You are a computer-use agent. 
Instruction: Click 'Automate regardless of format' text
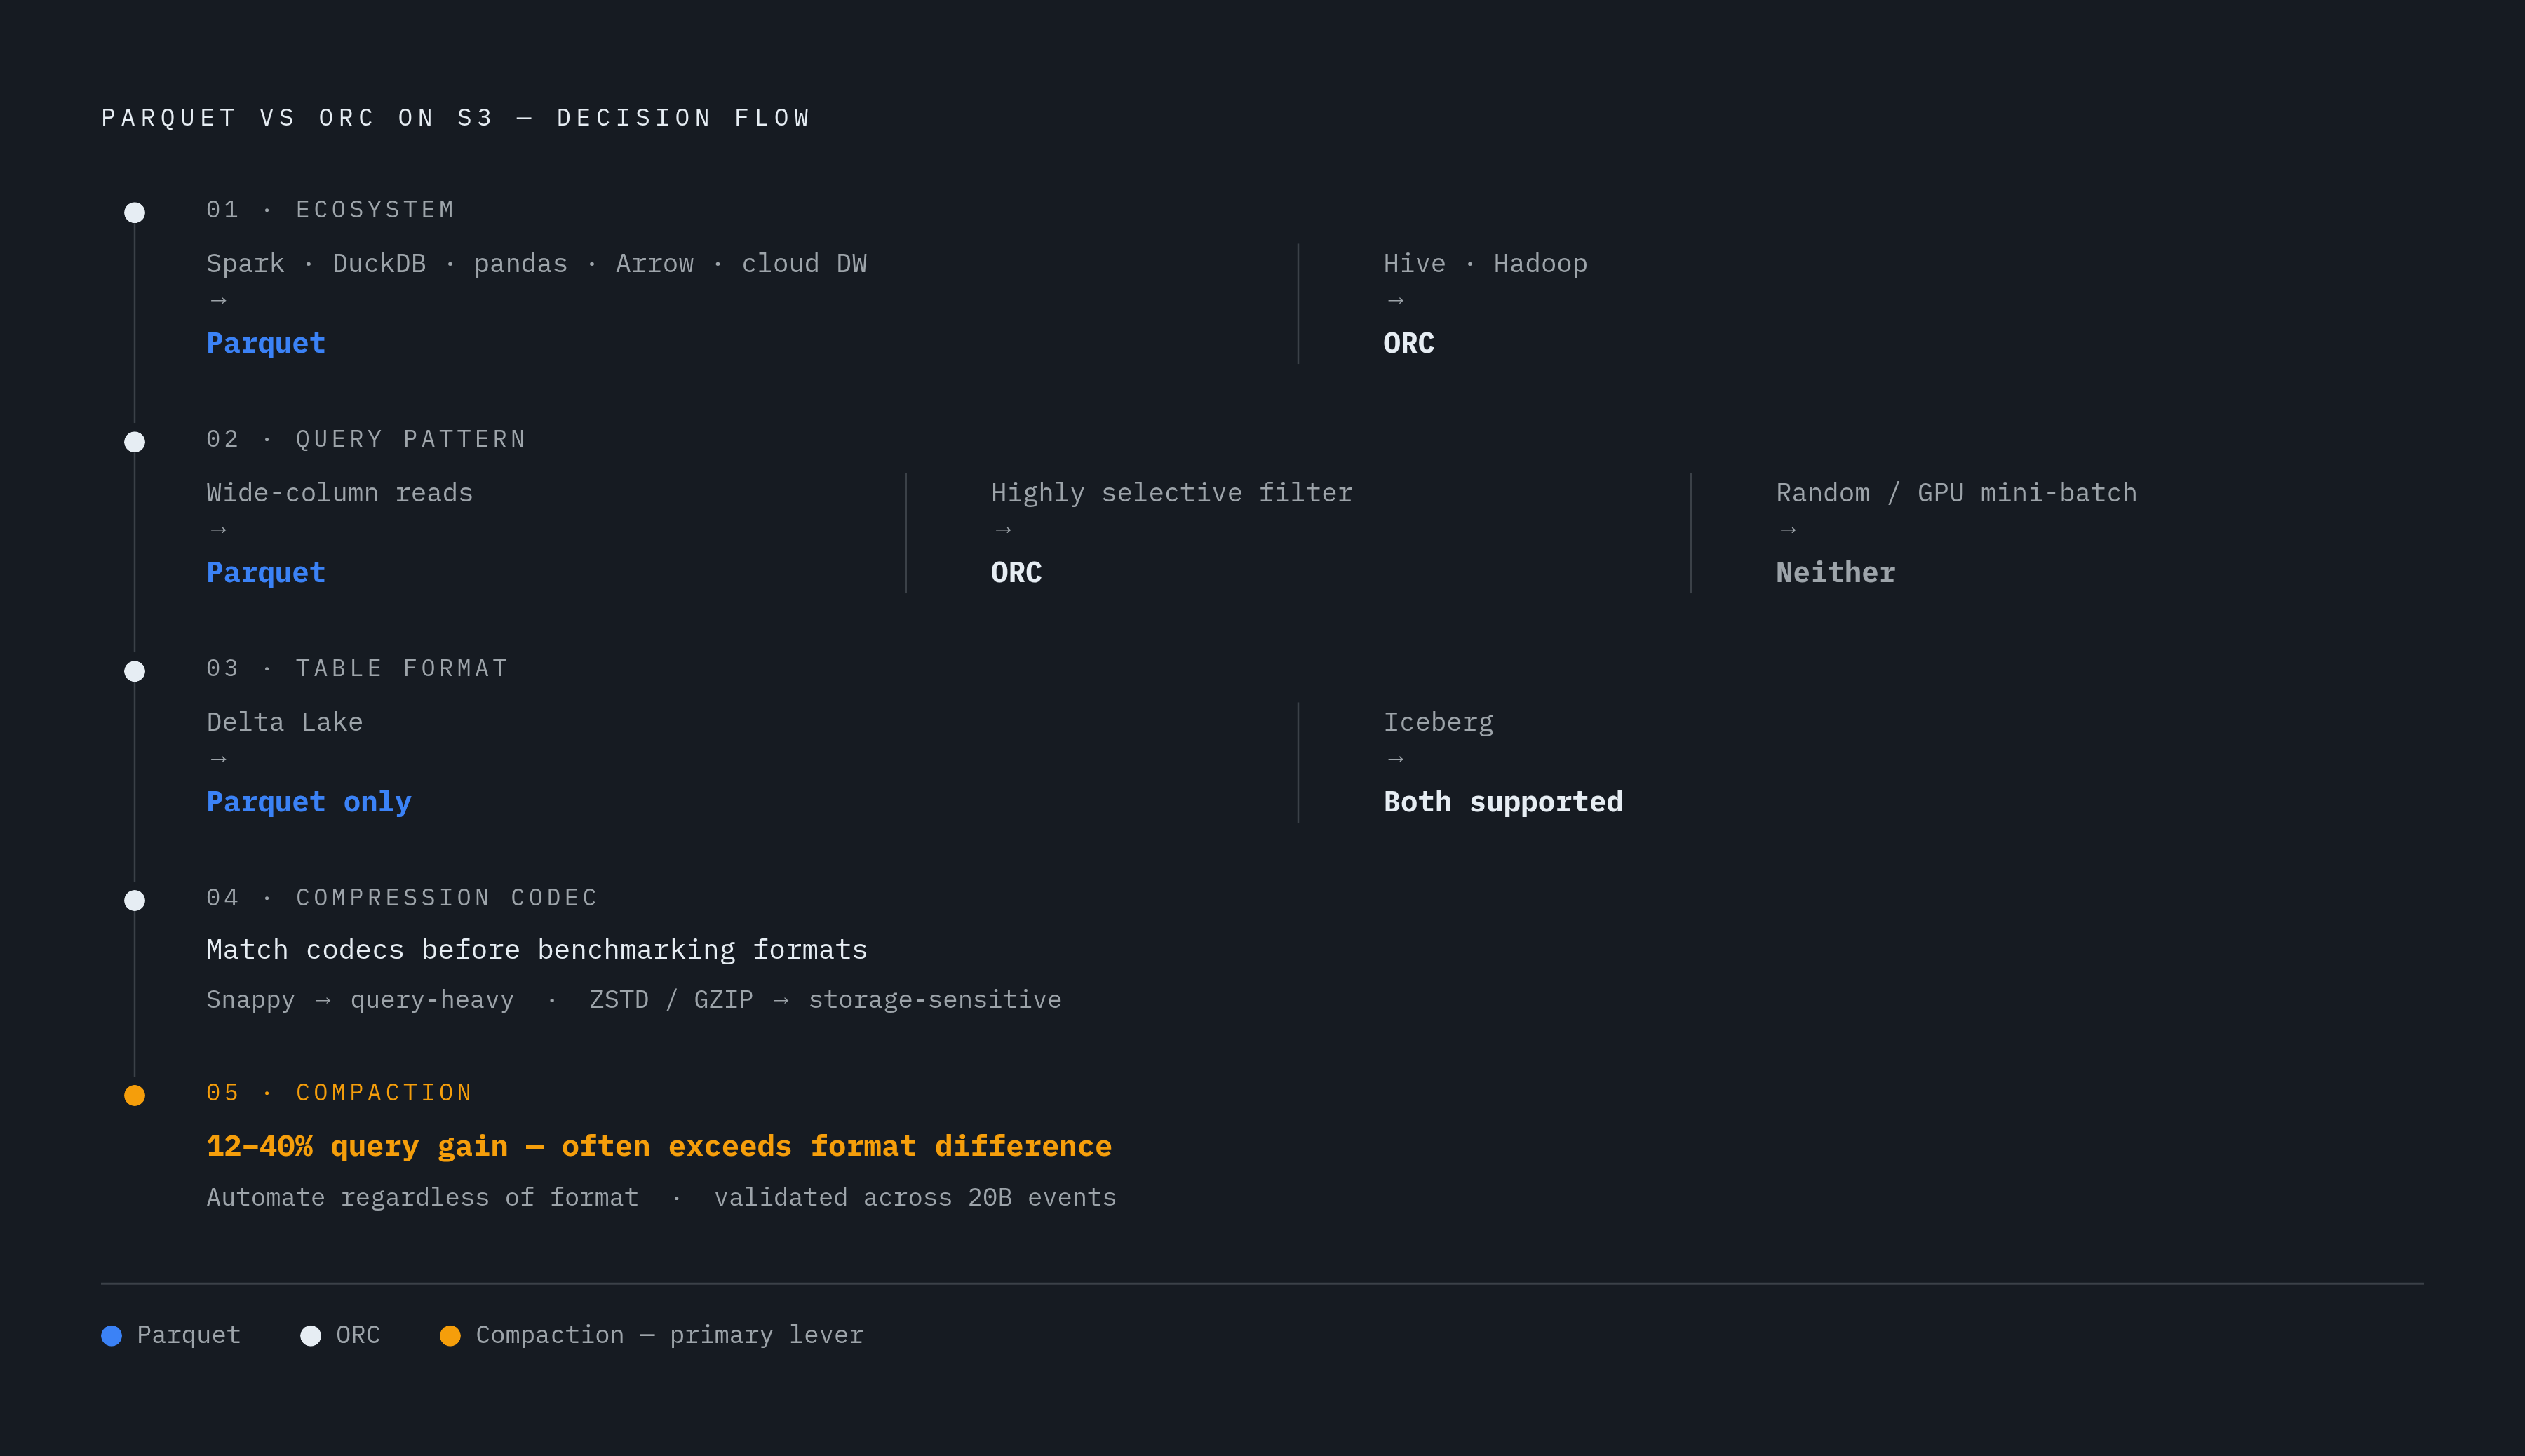(422, 1197)
